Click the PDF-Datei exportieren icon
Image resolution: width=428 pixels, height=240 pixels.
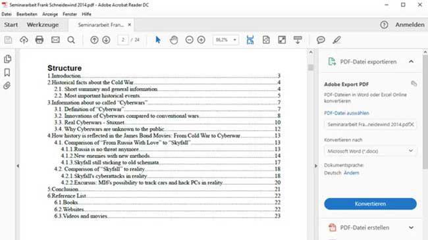[x=332, y=62]
